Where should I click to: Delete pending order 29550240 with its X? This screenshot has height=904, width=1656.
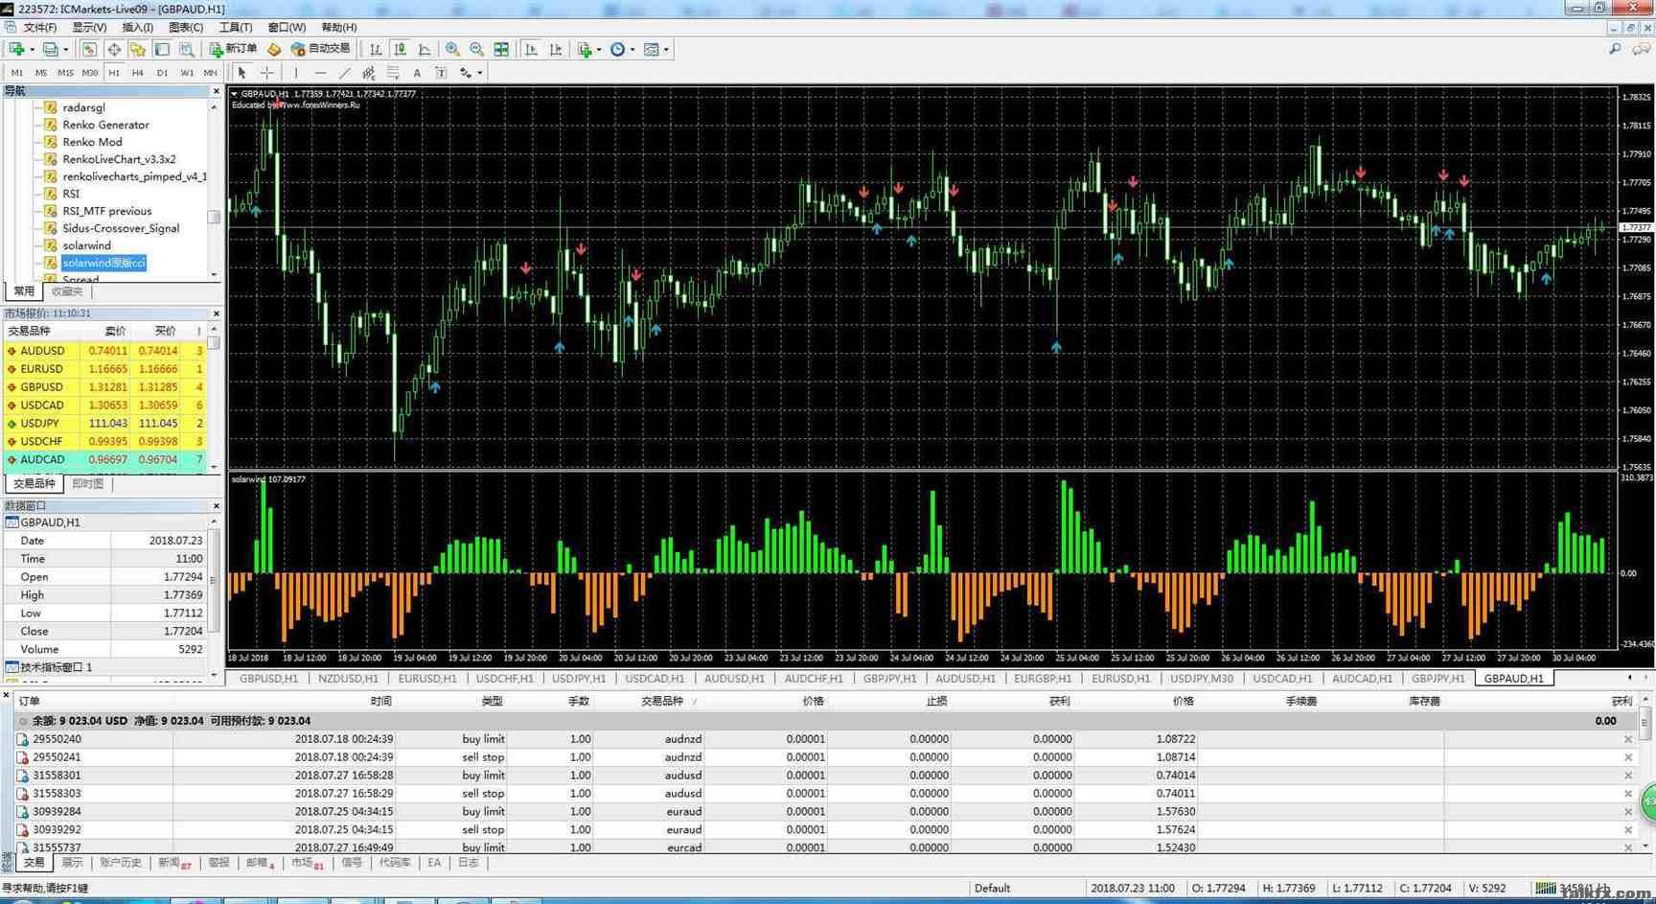1627,739
